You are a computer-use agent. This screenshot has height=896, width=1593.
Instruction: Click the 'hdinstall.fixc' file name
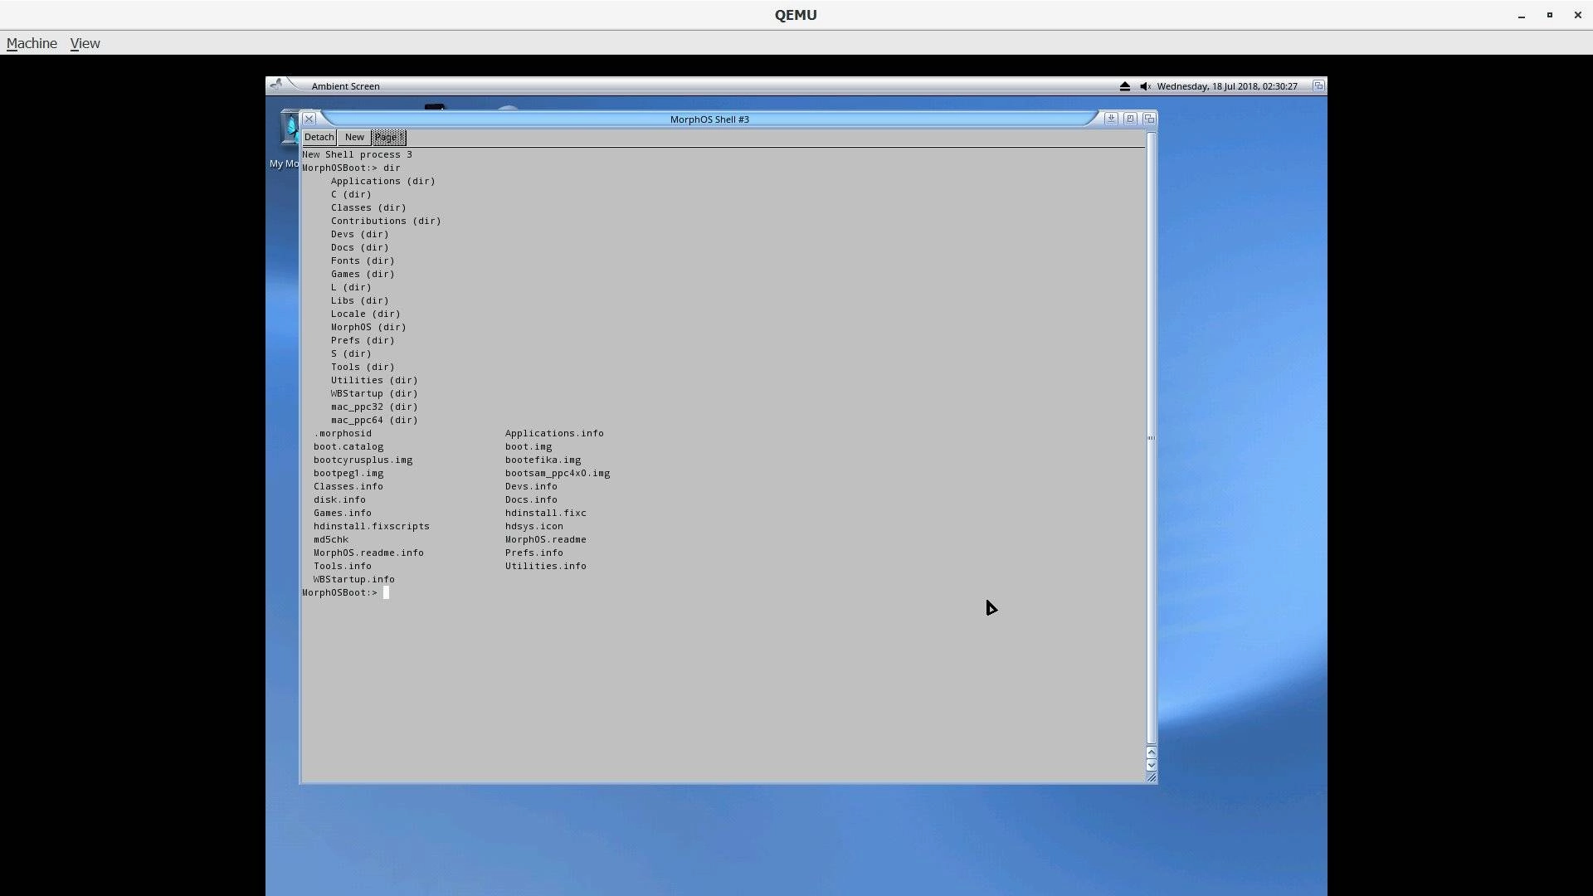[546, 513]
